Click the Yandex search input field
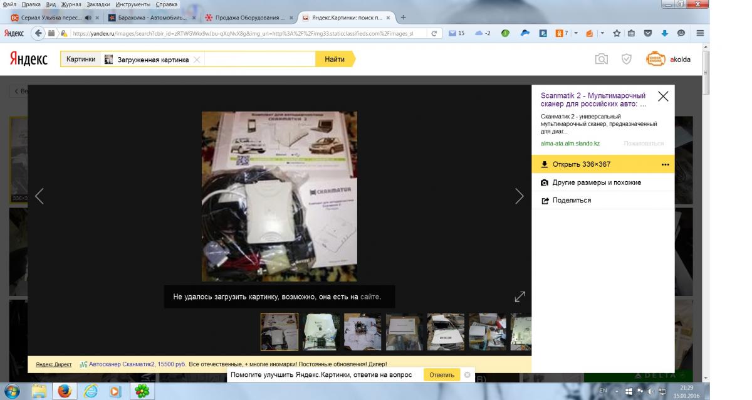 click(260, 59)
